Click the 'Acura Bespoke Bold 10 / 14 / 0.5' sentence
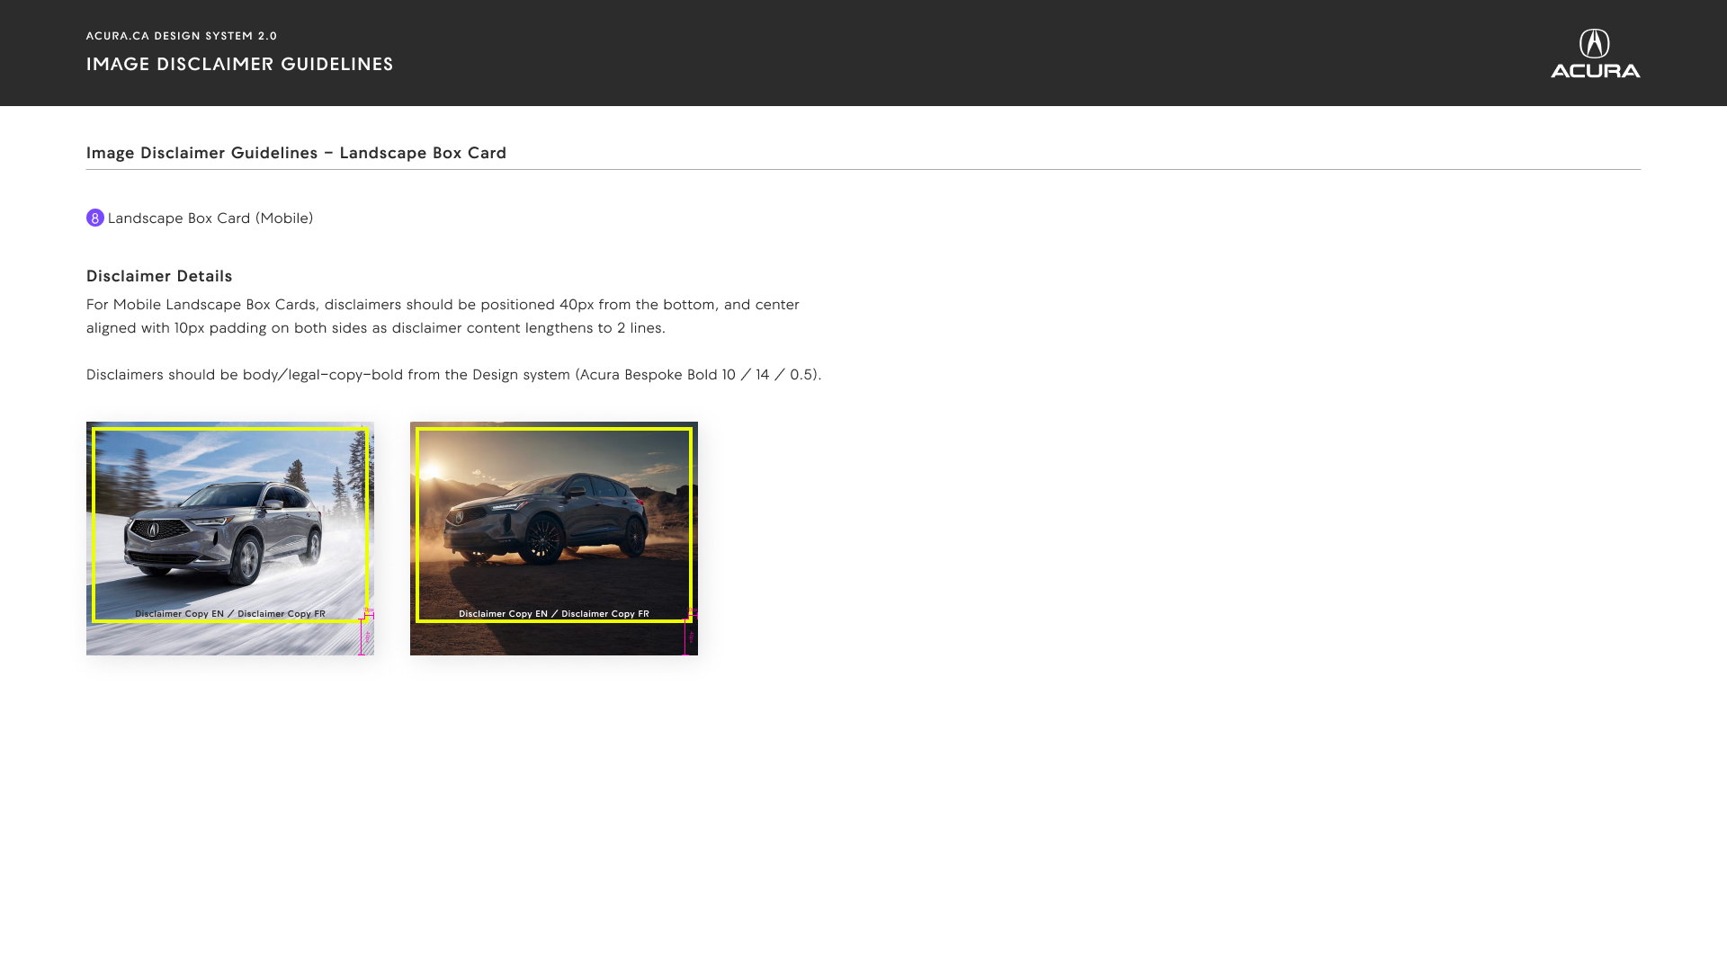 coord(454,375)
